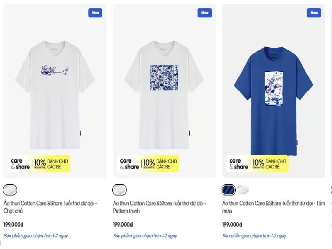332x249 pixels.
Task: Select blue color swatch for Tắm mưa shirt
Action: (x=229, y=190)
